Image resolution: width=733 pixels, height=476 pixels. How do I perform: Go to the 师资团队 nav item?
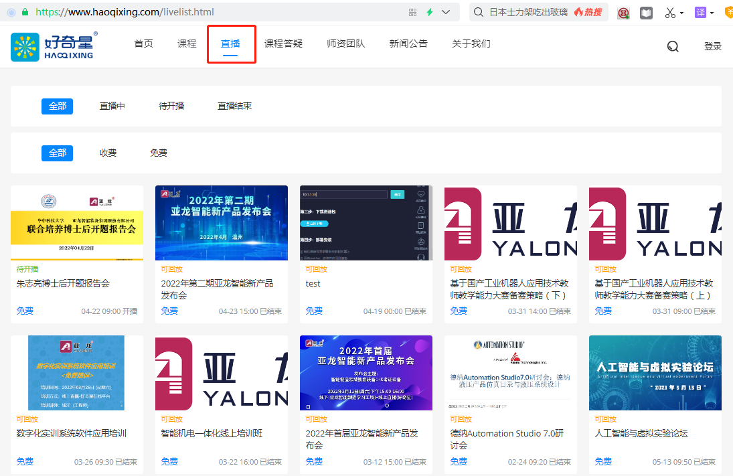point(345,44)
